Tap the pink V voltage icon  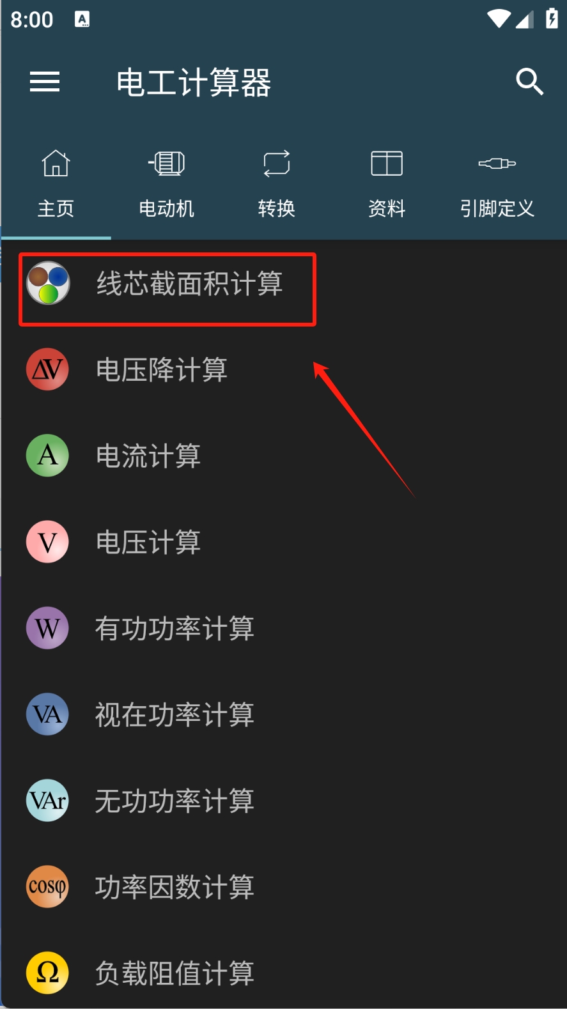(x=47, y=542)
